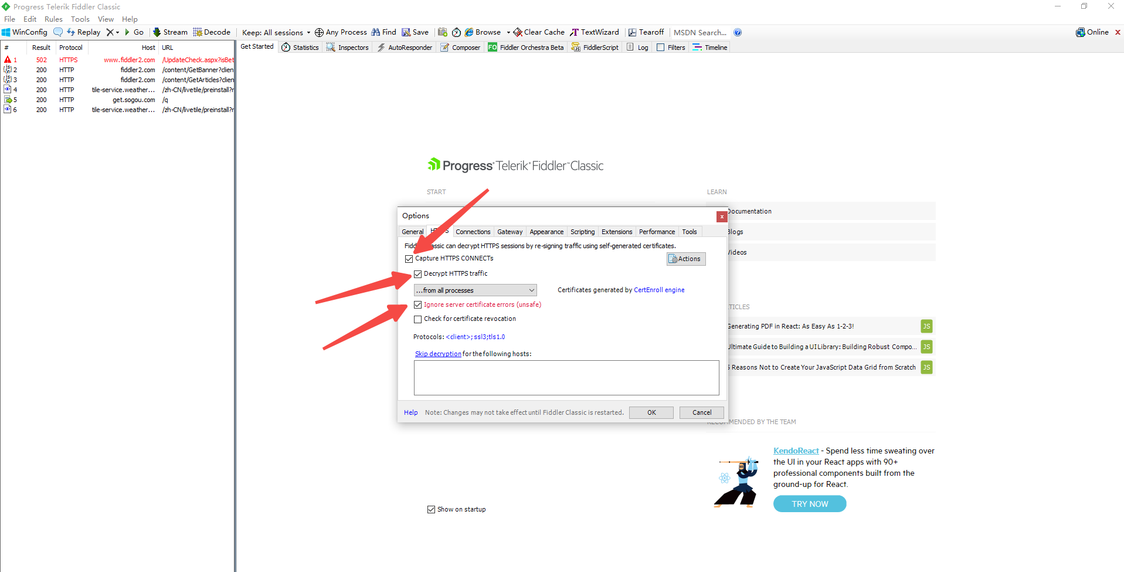The width and height of the screenshot is (1124, 572).
Task: Open Fiddler Orchestra Beta tab
Action: (x=526, y=48)
